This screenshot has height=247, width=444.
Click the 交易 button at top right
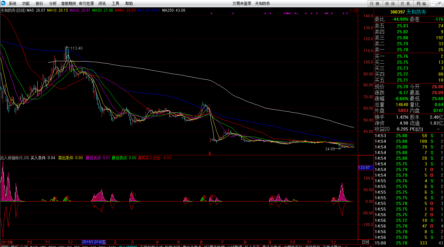(x=405, y=3)
